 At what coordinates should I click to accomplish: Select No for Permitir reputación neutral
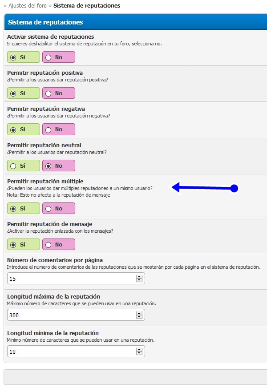pos(49,166)
